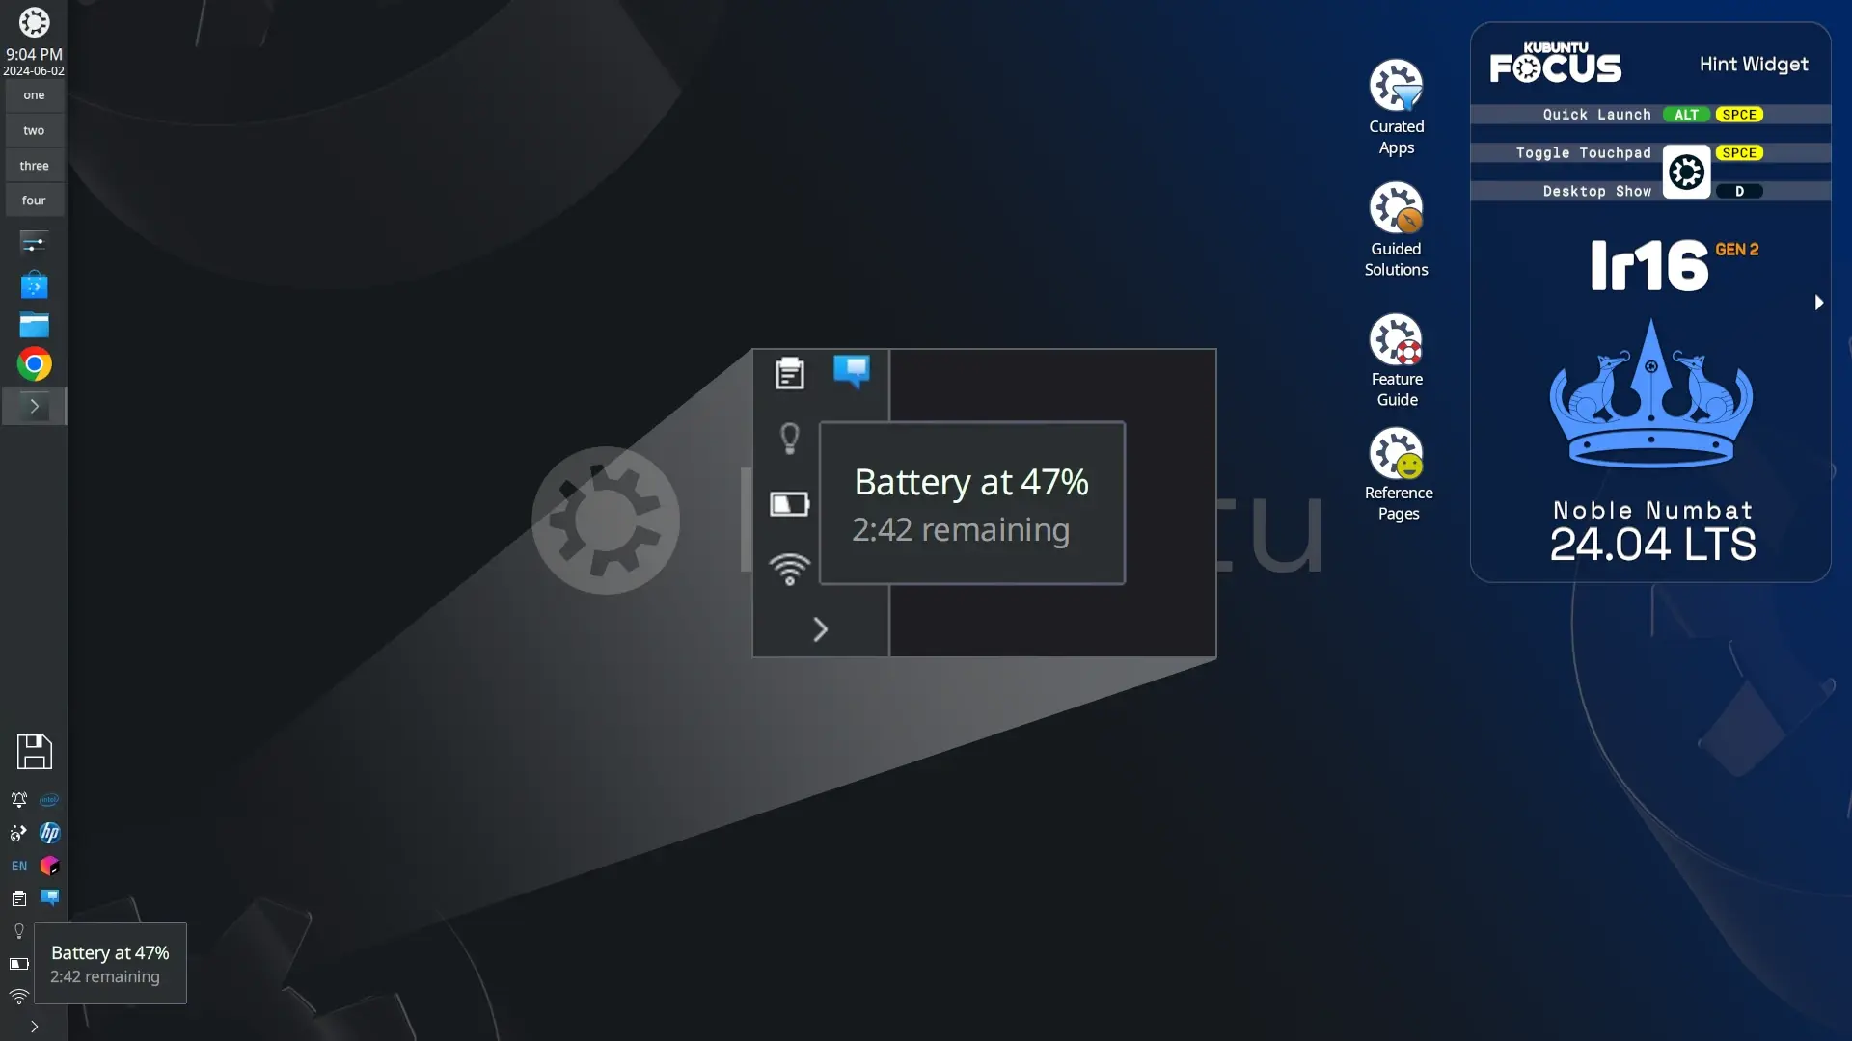
Task: Open the Discover software store
Action: (34, 284)
